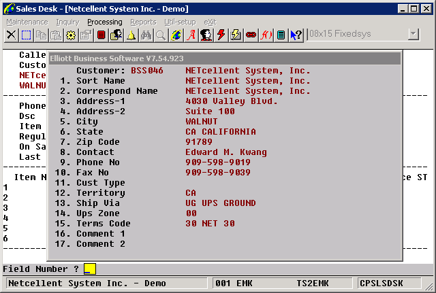The height and width of the screenshot is (293, 436).
Task: Click the phone number 909-598-9019
Action: click(x=218, y=162)
